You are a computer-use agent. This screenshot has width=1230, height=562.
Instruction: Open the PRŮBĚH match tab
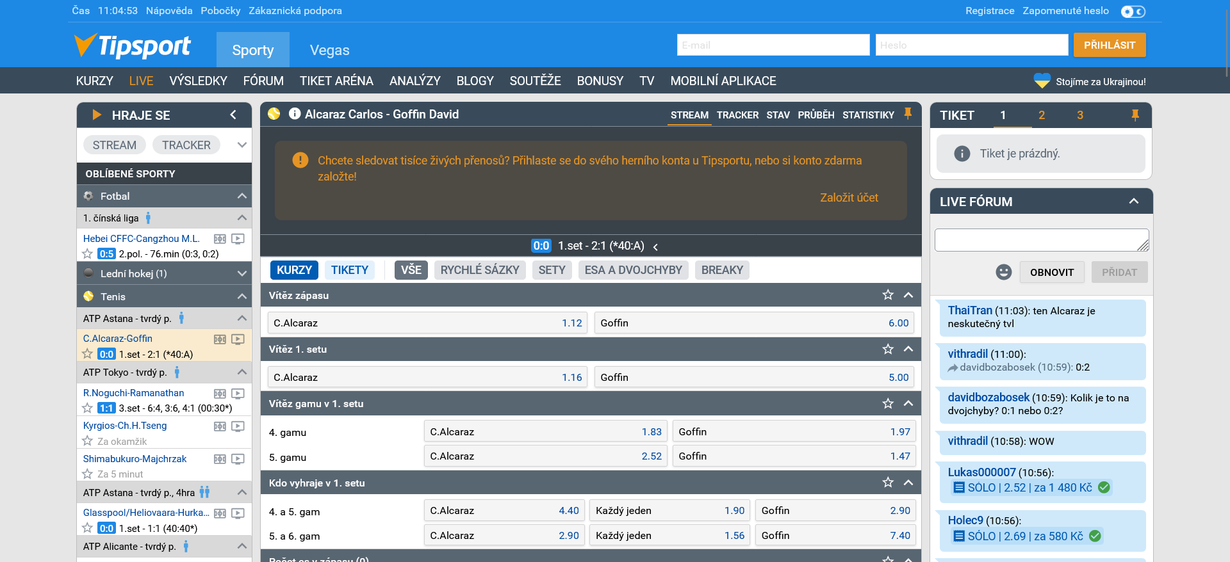(x=816, y=115)
